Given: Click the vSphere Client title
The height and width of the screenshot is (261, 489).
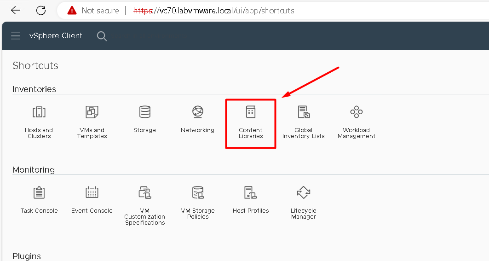Looking at the screenshot, I should (x=56, y=35).
